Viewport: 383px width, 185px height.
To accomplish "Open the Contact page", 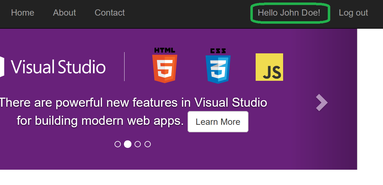I will coord(110,13).
